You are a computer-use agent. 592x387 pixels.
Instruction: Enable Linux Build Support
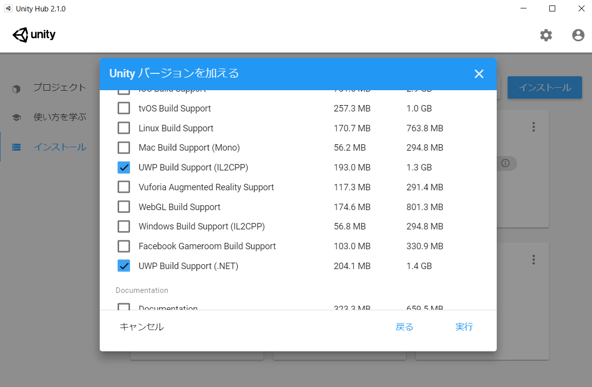coord(124,128)
